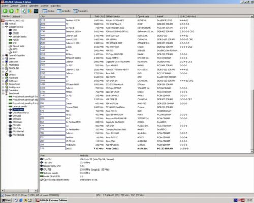254x203 pixels.
Task: Expand the Zobrazení tree node
Action: [x=3, y=62]
